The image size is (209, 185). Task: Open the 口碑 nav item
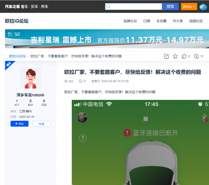click(x=147, y=21)
